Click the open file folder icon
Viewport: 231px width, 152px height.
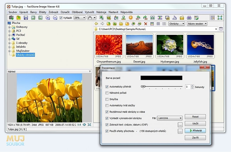18,18
